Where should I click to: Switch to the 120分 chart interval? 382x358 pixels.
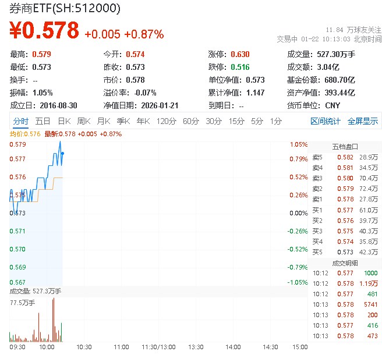pos(166,121)
